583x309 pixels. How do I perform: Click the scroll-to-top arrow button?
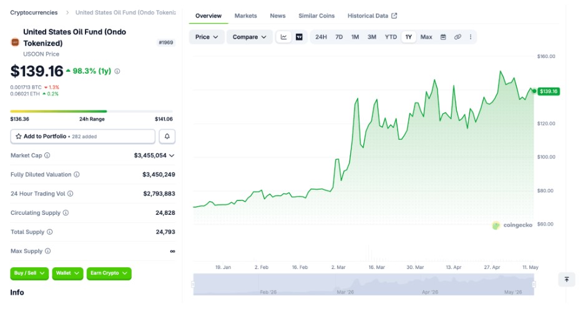[567, 279]
